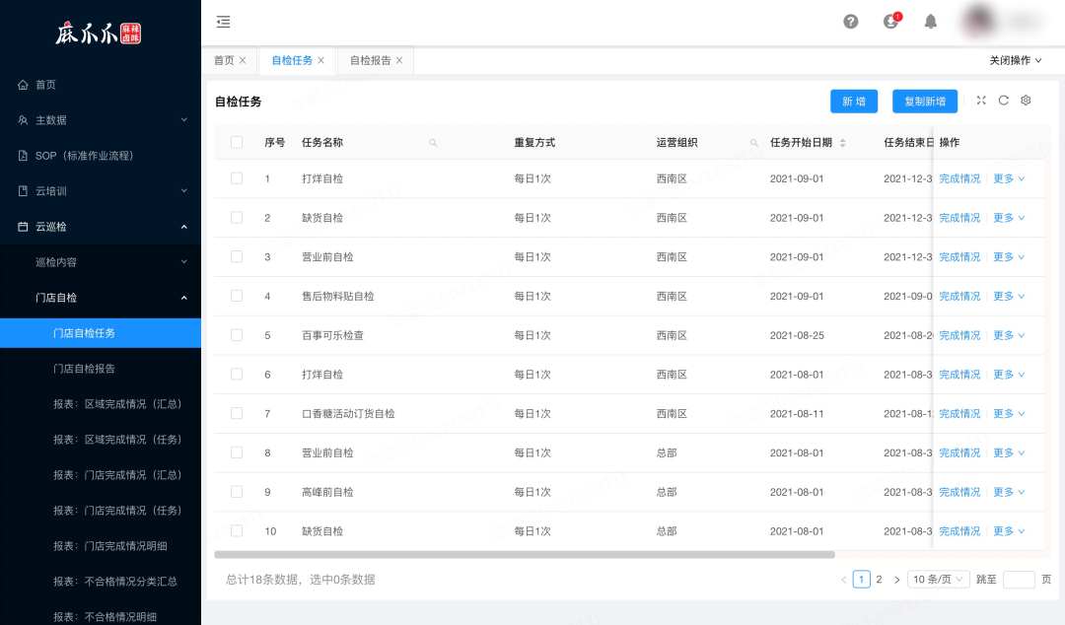Click search icon in 任务名称 column header
1065x625 pixels.
433,143
